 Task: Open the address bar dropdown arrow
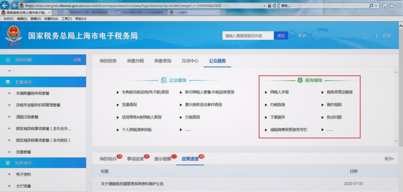[x=265, y=6]
